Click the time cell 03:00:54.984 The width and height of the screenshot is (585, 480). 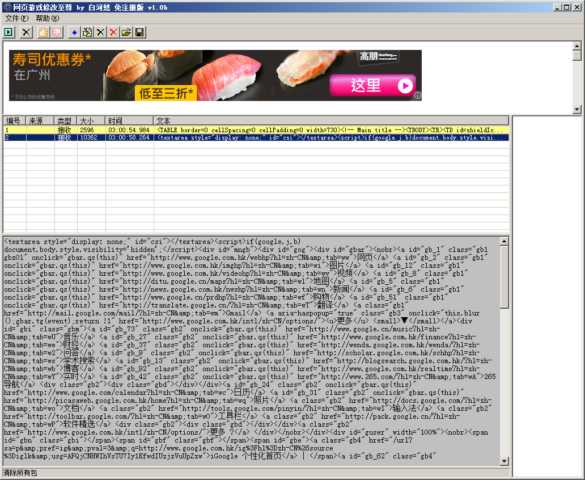pos(129,130)
